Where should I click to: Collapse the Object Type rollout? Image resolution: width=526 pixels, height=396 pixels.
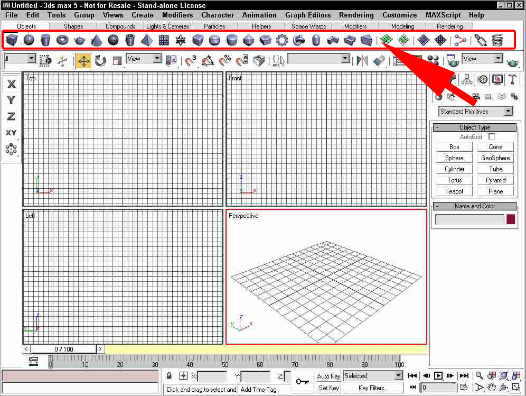click(x=475, y=127)
